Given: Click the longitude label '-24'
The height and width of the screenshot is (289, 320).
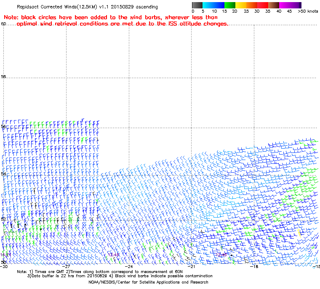Looking at the screenshot, I should point(129,266).
